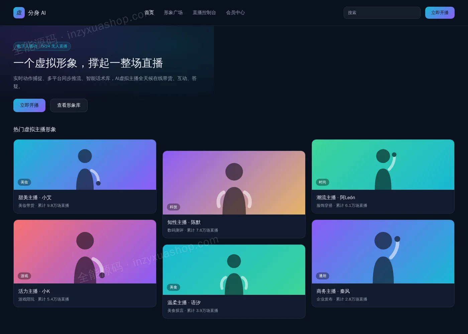
Task: Click the text 数码测评 · 累计 7.6万场直播
Action: [x=193, y=230]
